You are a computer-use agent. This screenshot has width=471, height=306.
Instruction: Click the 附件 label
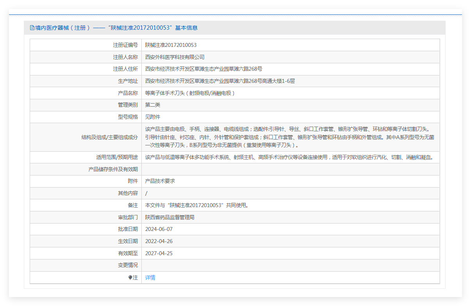click(133, 181)
